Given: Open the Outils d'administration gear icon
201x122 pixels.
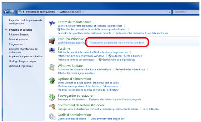Looking at the screenshot, I should (52, 116).
